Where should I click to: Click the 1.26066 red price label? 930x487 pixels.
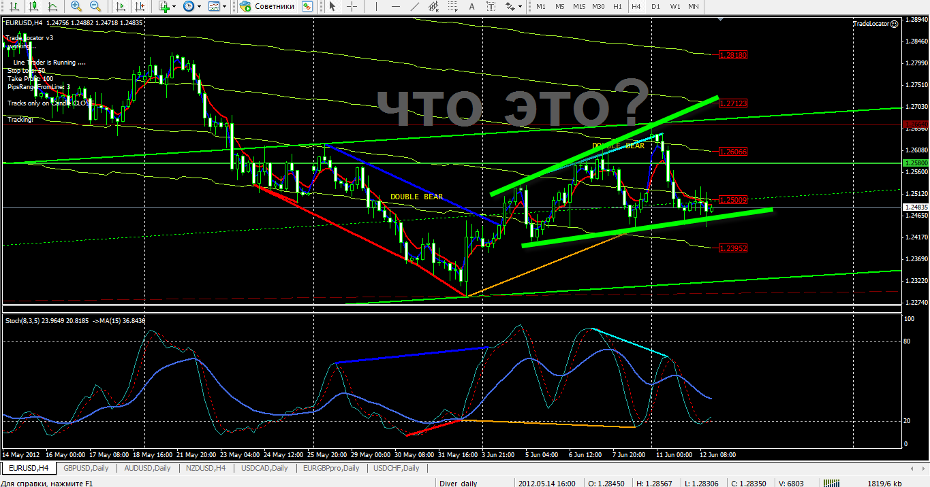pyautogui.click(x=733, y=152)
